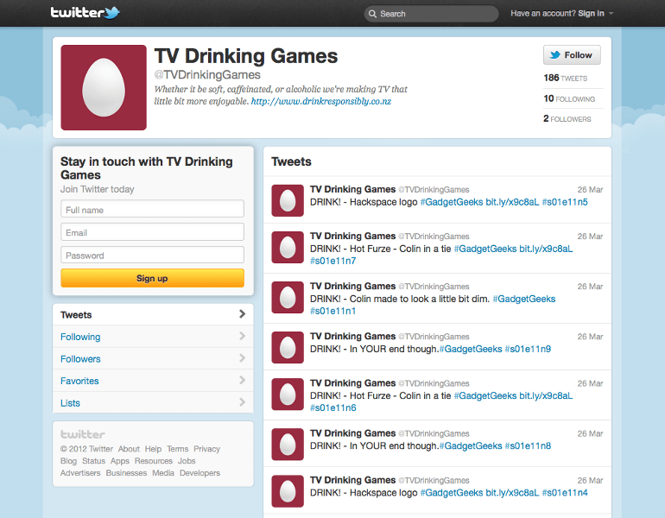Click the Sign in link
The height and width of the screenshot is (518, 665).
[x=591, y=14]
